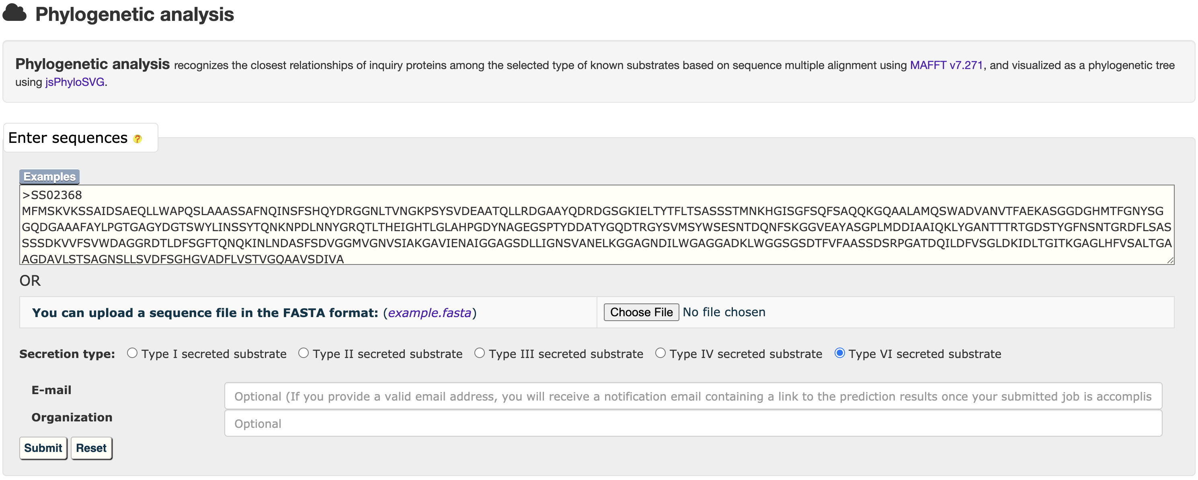Viewport: 1198px width, 480px height.
Task: Open the jsPhyloSVG link
Action: pos(75,82)
